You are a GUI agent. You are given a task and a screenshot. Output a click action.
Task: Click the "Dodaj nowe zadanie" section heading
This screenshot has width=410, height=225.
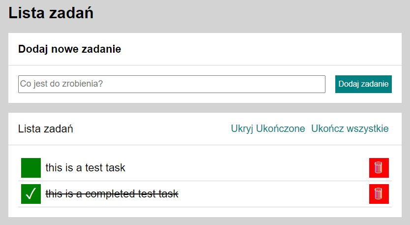[69, 49]
